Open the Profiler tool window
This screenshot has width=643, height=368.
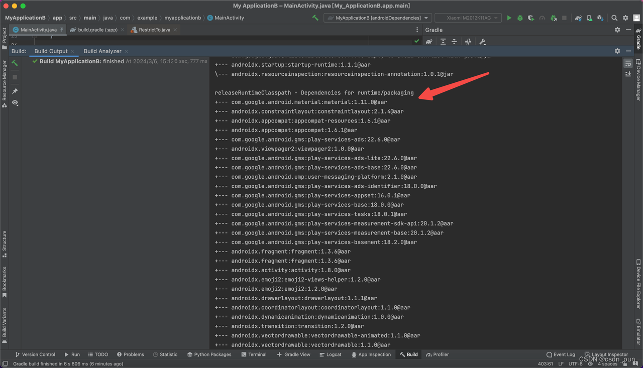click(437, 354)
